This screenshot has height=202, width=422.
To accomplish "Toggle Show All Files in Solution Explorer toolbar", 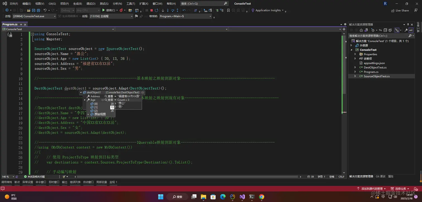I will pos(390,30).
